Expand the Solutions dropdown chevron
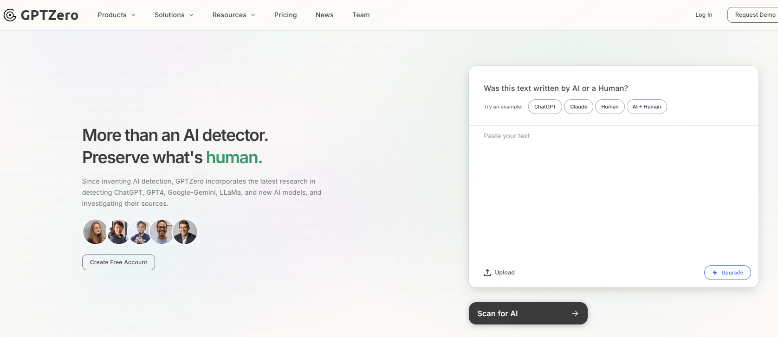The height and width of the screenshot is (337, 778). [191, 15]
